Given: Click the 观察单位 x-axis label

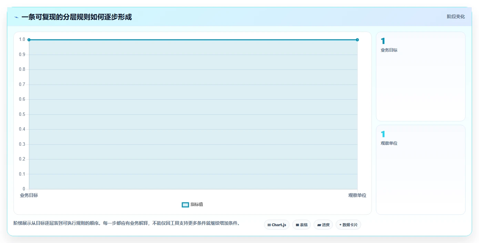Looking at the screenshot, I should tap(357, 195).
